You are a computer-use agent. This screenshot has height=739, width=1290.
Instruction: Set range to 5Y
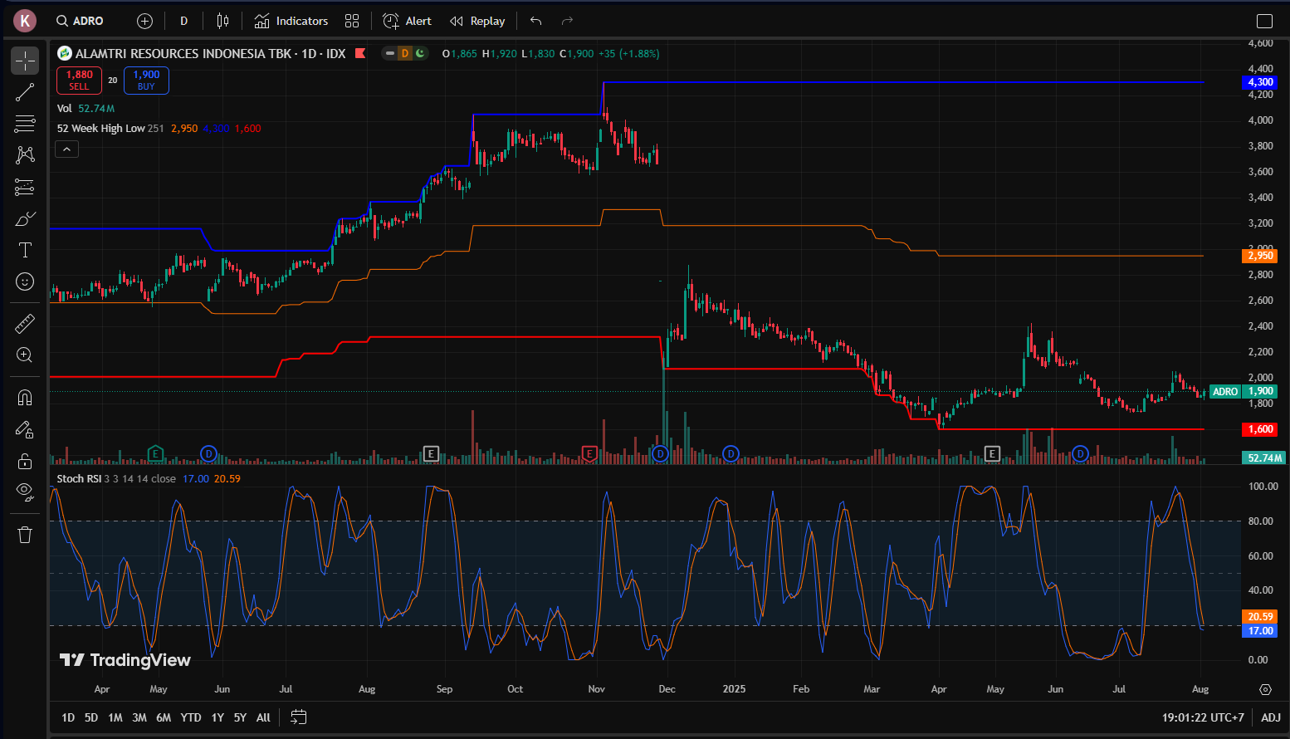[x=240, y=717]
